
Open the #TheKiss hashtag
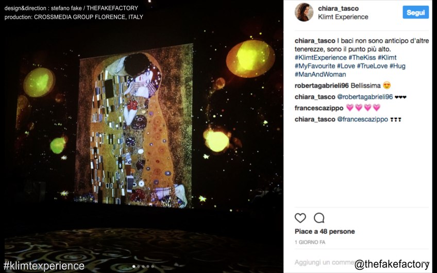[362, 58]
